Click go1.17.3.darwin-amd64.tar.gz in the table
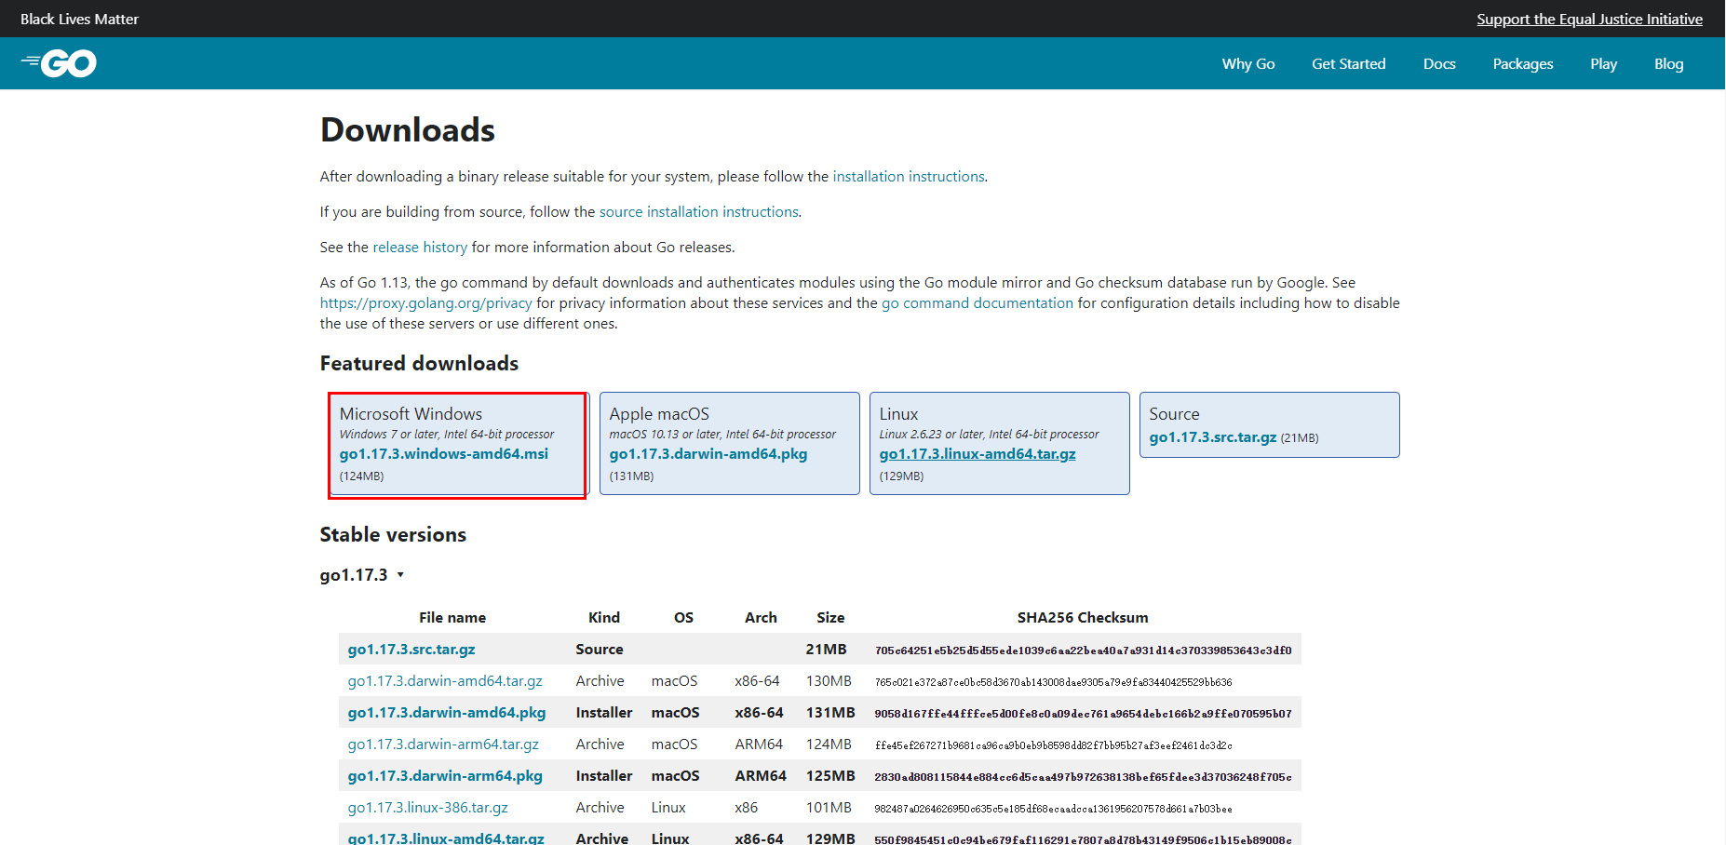Viewport: 1726px width, 845px height. pos(445,681)
